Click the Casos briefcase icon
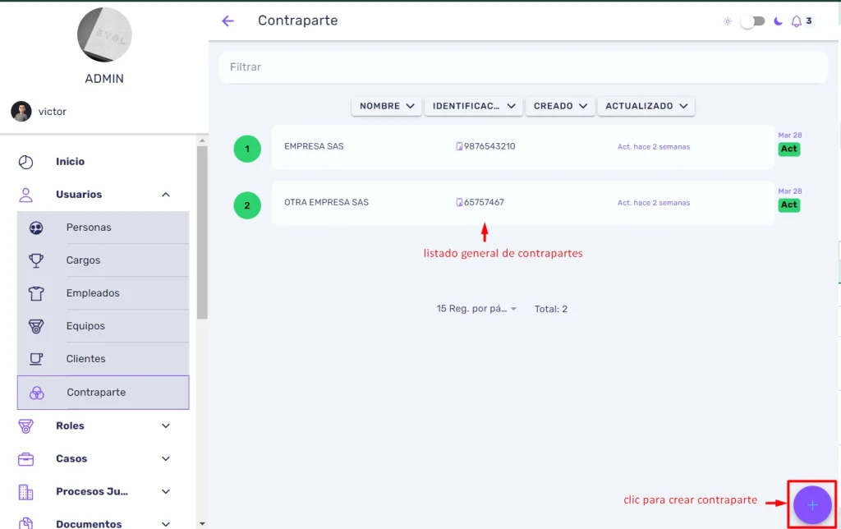 tap(25, 459)
